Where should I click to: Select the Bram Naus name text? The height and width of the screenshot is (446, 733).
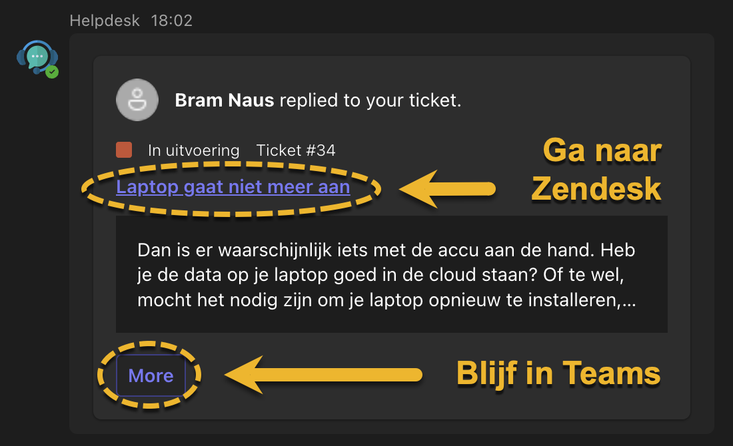(224, 101)
